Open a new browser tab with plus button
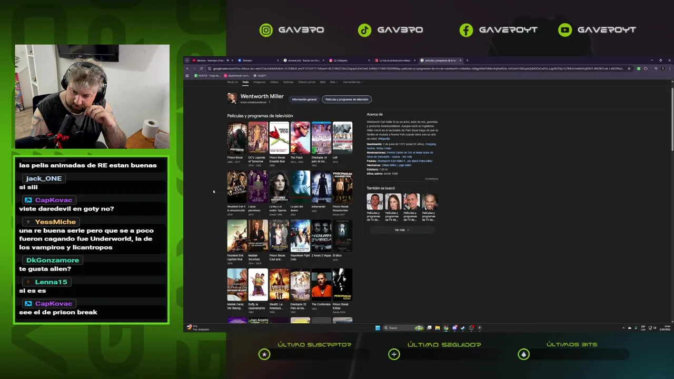The image size is (674, 379). [x=467, y=61]
